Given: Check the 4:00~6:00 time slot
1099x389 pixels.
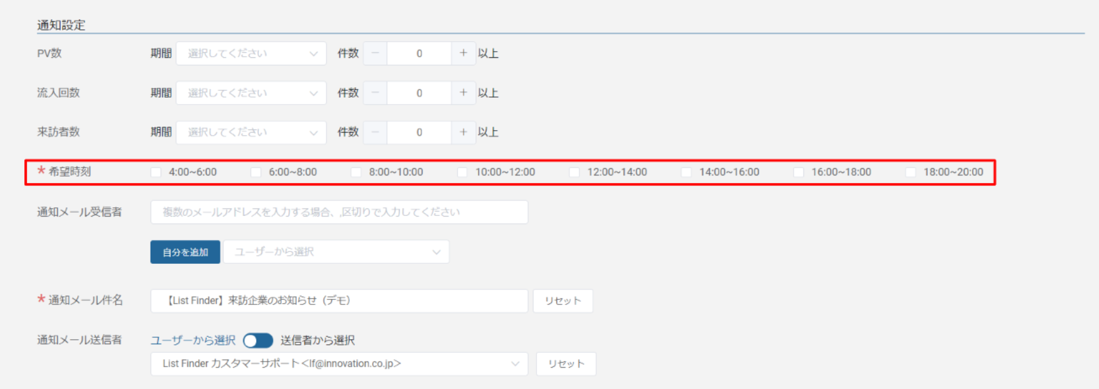Looking at the screenshot, I should coord(156,172).
